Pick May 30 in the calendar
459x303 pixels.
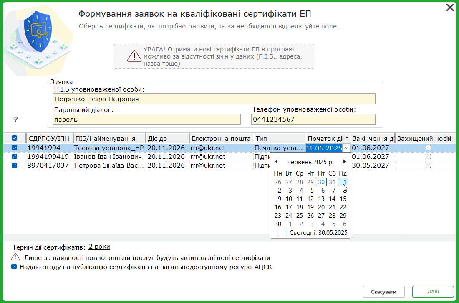click(321, 182)
